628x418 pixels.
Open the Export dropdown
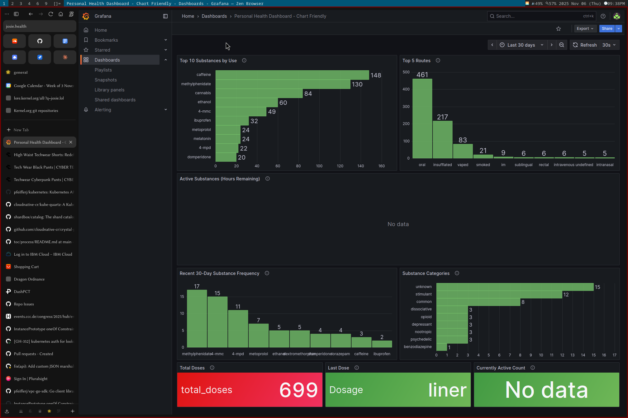tap(585, 29)
